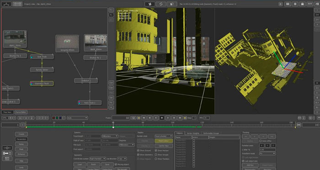Switch to the Tree View tab
The width and height of the screenshot is (320, 170).
[7, 112]
